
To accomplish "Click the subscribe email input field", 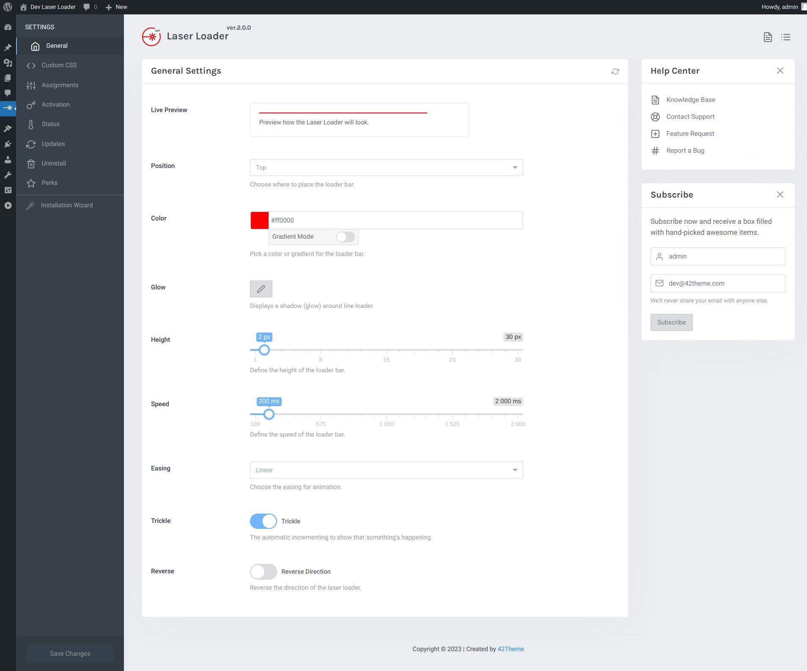I will (718, 283).
